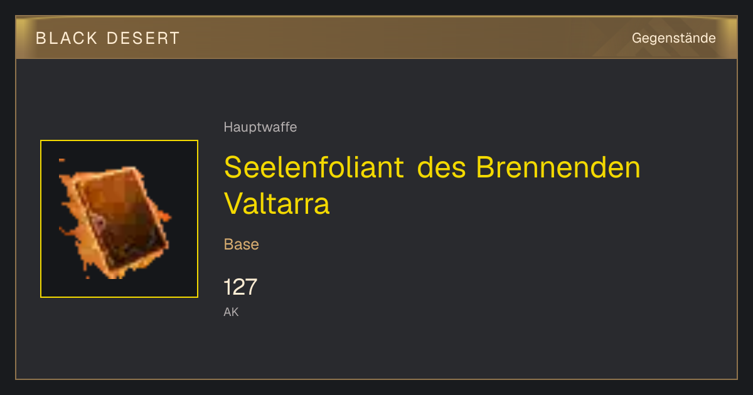The image size is (753, 395).
Task: Click the BLACK DESERT logo text
Action: coord(108,38)
